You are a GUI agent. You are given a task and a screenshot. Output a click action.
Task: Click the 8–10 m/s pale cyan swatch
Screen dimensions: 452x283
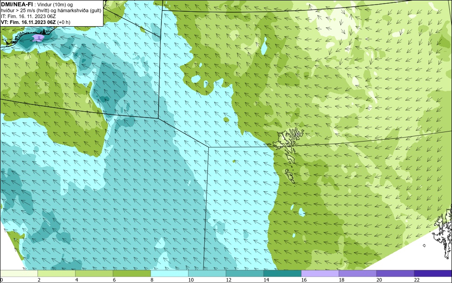coord(169,274)
